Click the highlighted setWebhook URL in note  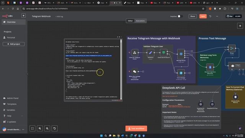point(88,56)
